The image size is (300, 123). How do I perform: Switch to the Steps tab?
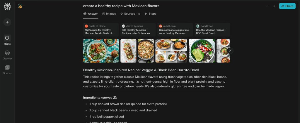click(151, 14)
